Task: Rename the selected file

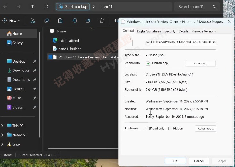Action: [74, 21]
